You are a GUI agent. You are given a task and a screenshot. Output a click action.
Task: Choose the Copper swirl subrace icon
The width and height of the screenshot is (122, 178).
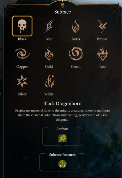(22, 53)
